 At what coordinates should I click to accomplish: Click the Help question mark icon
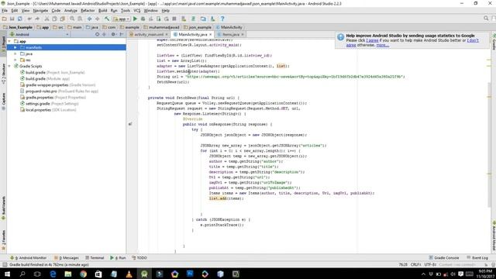coord(222,19)
